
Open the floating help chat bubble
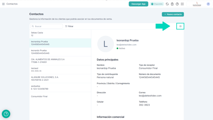(x=6, y=114)
